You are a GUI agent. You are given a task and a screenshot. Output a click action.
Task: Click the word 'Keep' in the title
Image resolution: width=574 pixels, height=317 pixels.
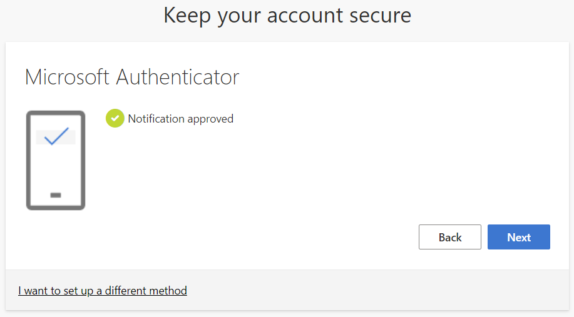coord(187,16)
